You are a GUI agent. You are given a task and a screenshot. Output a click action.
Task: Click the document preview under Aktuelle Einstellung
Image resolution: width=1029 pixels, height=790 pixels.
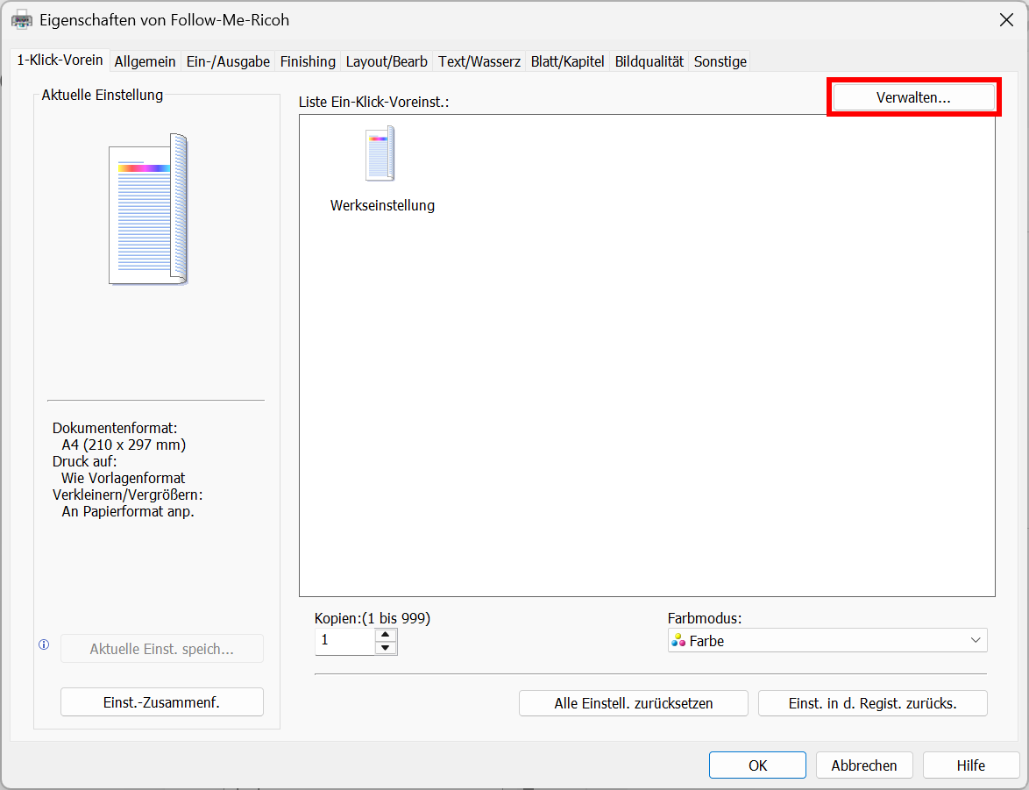pos(147,210)
